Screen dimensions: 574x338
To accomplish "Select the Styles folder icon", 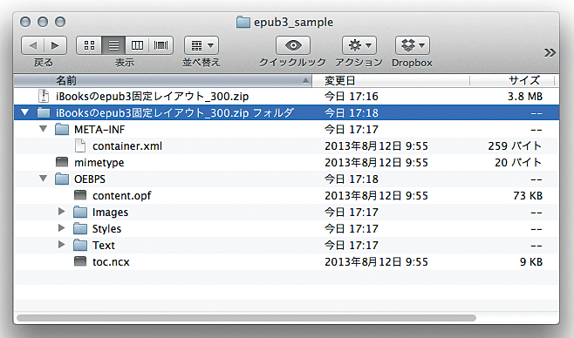I will (x=80, y=229).
